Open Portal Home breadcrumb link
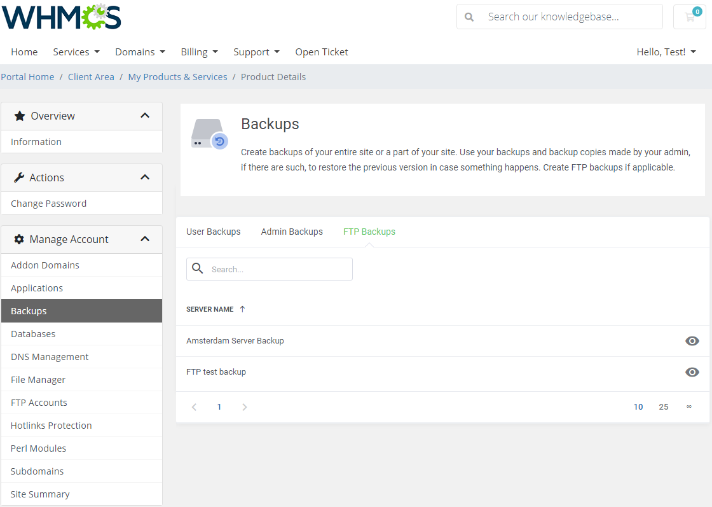 pos(28,77)
